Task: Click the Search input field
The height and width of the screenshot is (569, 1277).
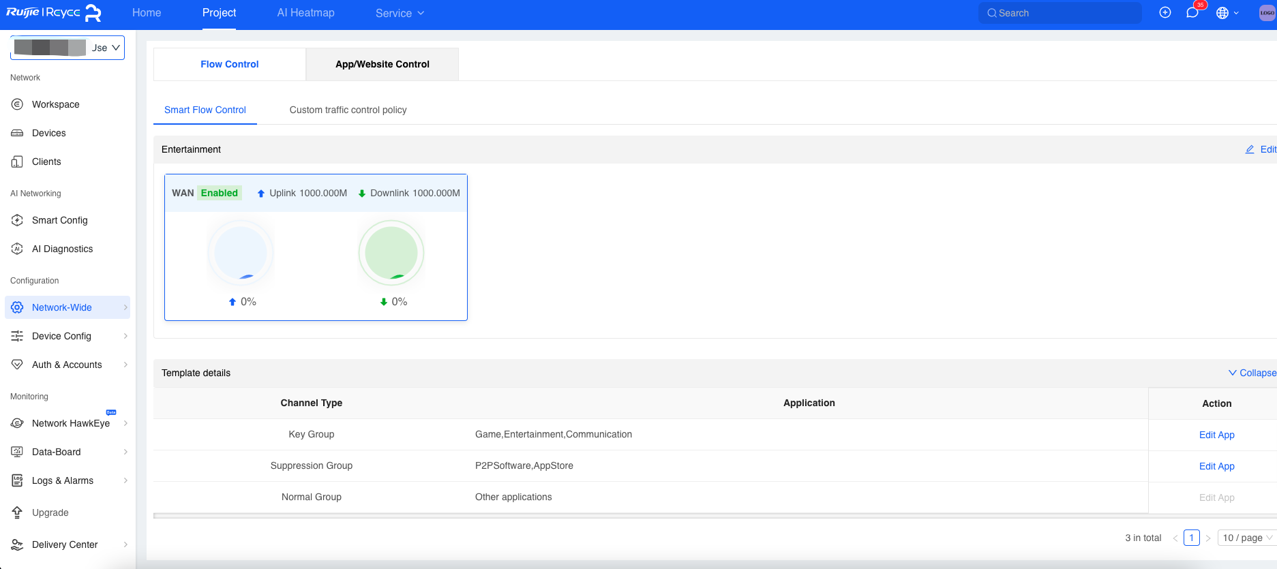Action: pyautogui.click(x=1060, y=13)
